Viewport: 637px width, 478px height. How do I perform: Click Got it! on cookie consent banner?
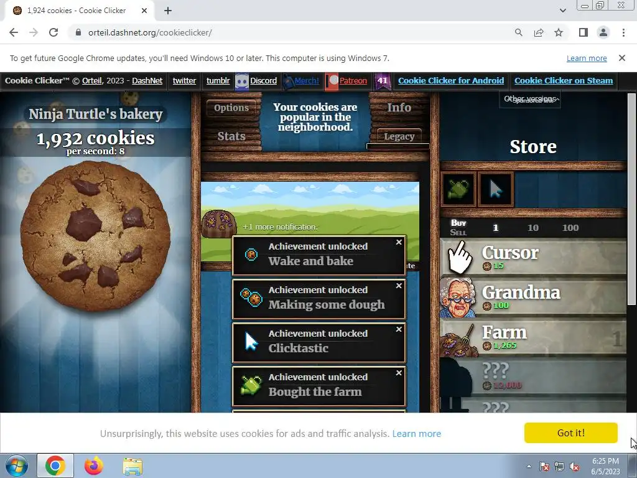[x=571, y=433]
